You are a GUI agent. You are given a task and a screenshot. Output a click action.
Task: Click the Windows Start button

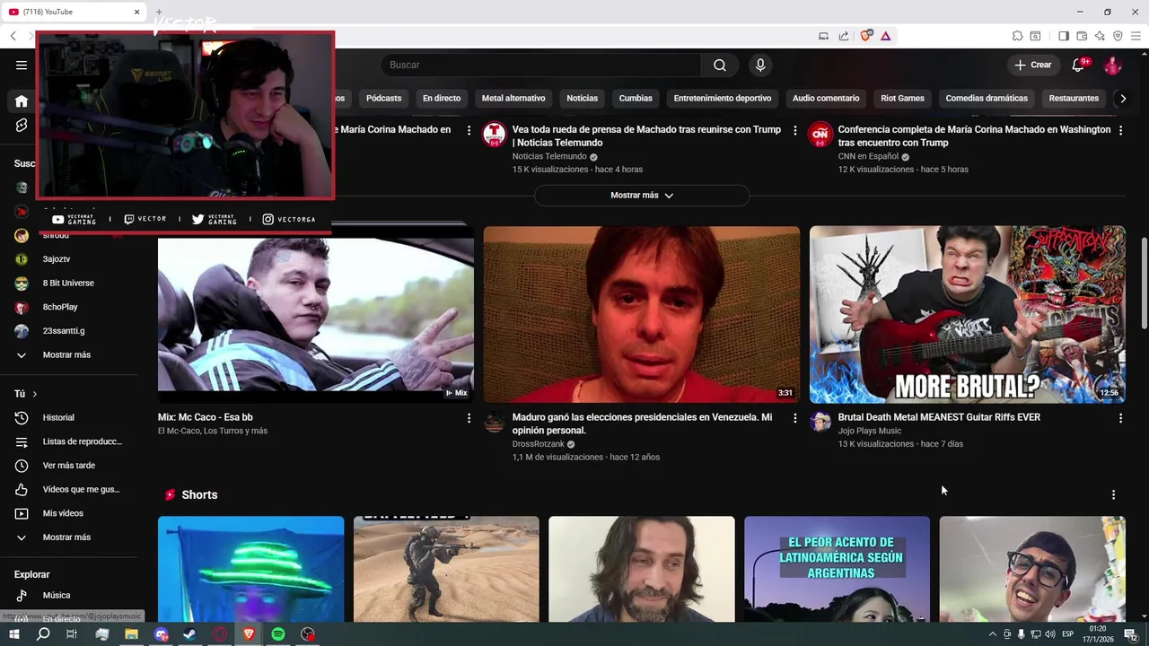click(x=14, y=634)
